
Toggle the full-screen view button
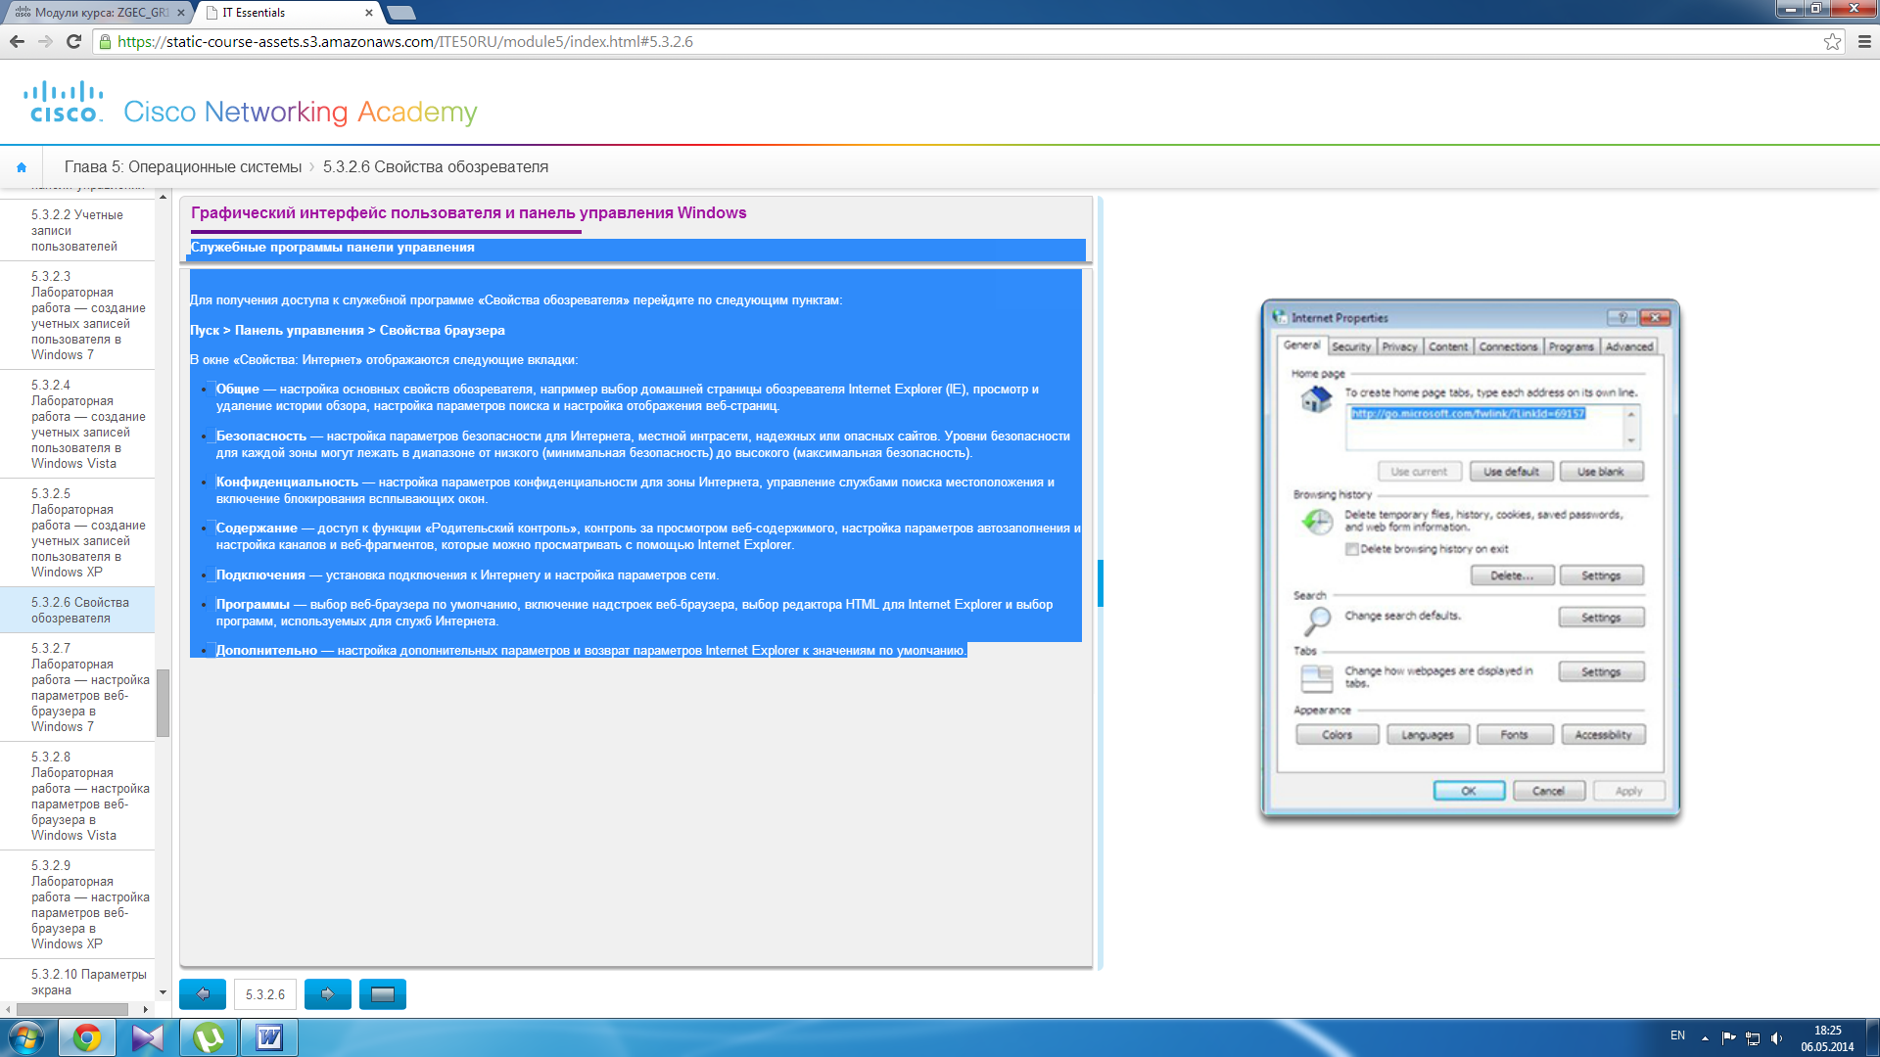coord(383,994)
